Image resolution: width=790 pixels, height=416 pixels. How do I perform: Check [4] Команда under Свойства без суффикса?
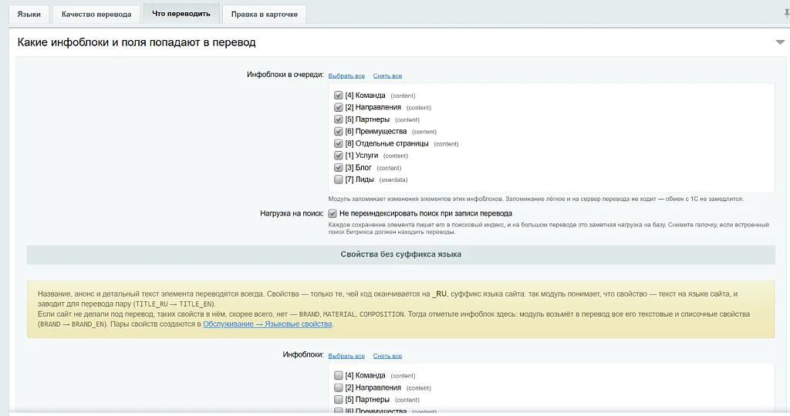pyautogui.click(x=338, y=375)
